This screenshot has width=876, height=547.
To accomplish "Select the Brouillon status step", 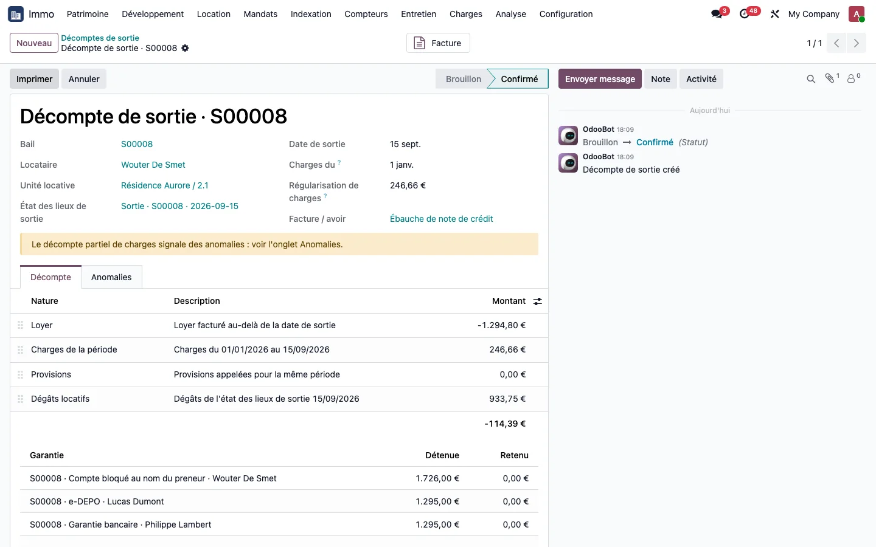I will pyautogui.click(x=463, y=79).
